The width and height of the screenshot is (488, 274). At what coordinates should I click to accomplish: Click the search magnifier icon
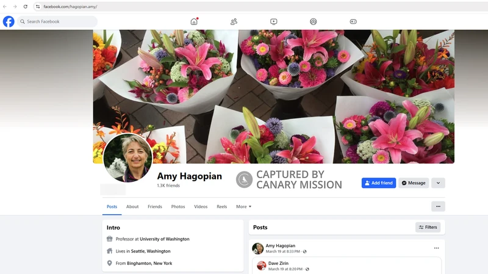pos(23,21)
